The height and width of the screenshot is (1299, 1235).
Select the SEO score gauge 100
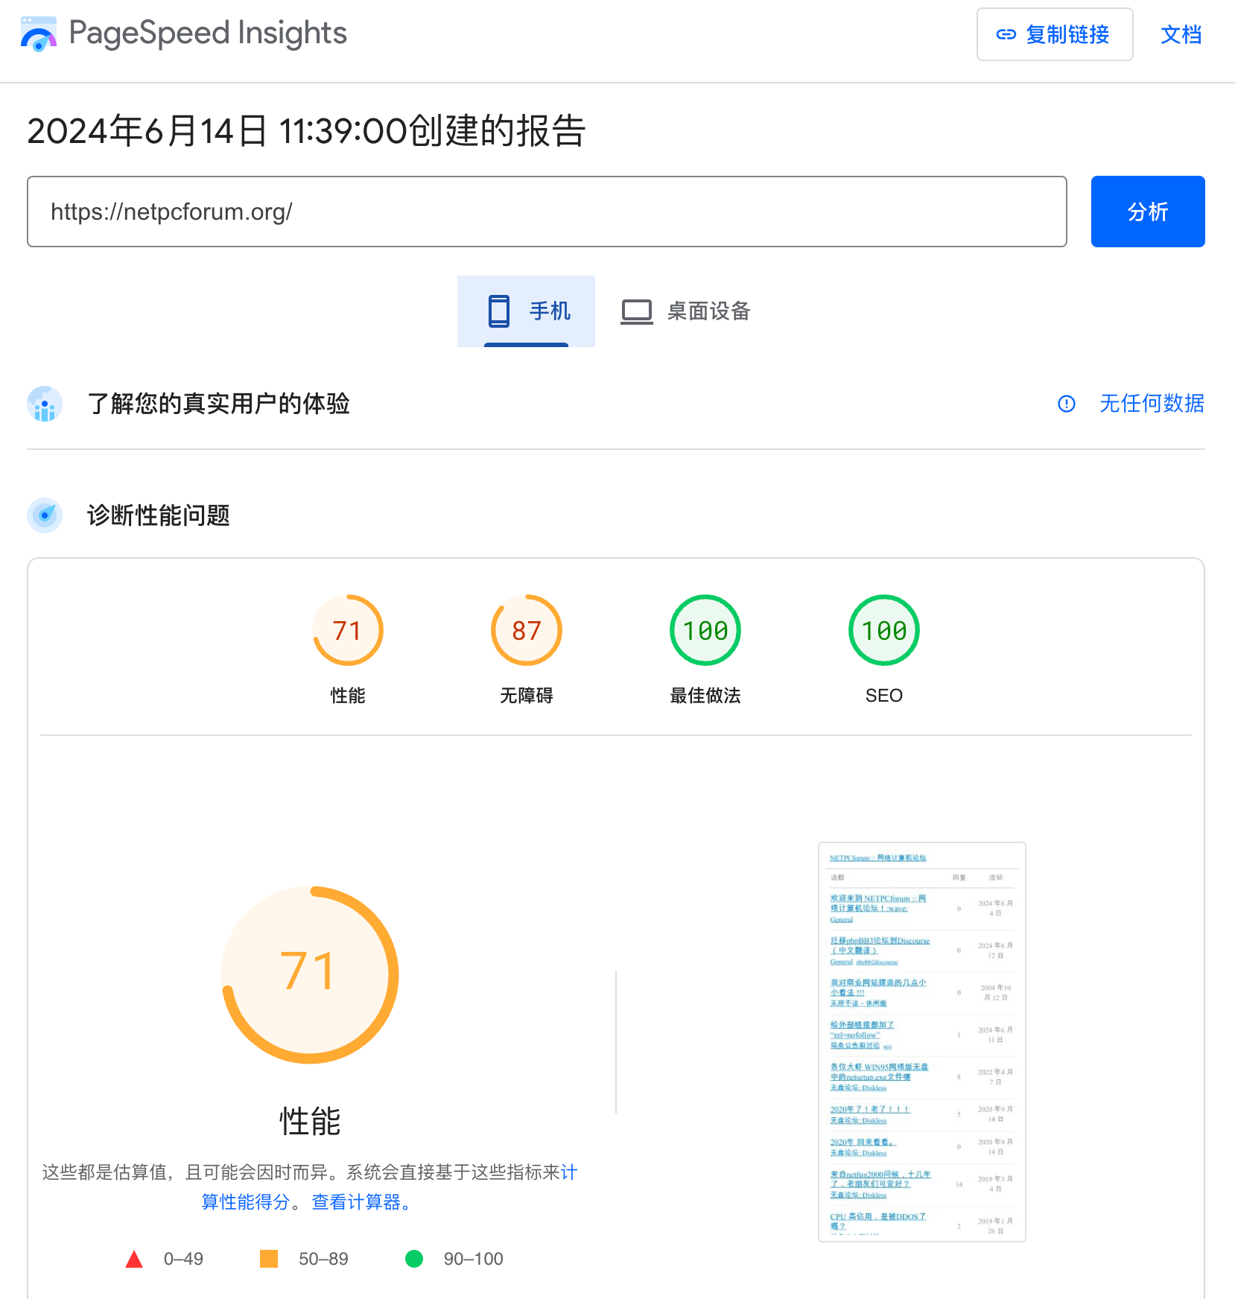(x=884, y=631)
